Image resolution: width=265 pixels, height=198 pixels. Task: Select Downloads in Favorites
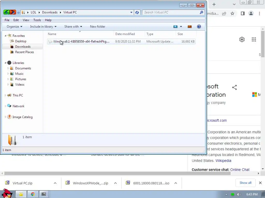click(x=23, y=47)
